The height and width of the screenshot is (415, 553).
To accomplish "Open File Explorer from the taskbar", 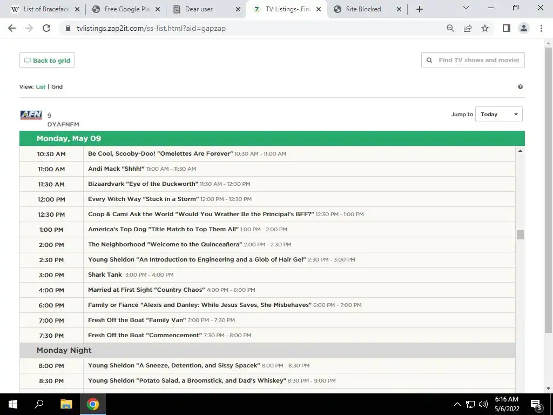I will tap(66, 404).
